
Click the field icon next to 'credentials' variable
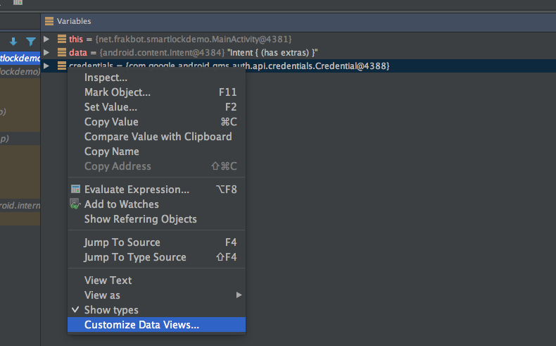(62, 66)
